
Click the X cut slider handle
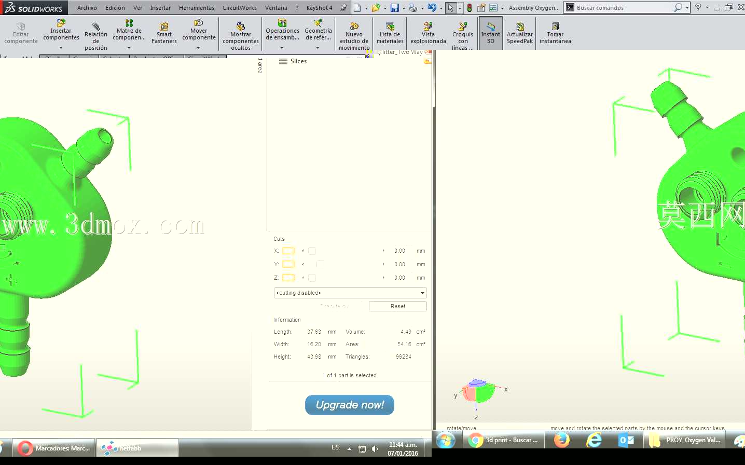coord(312,251)
